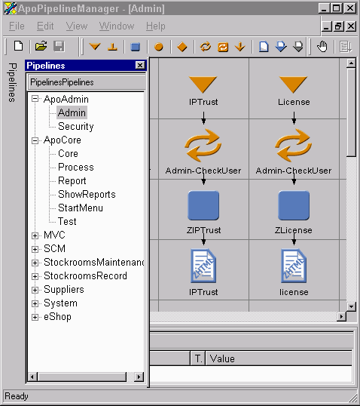The height and width of the screenshot is (406, 360).
Task: Click the vertical Pipelines side tab
Action: tap(12, 82)
